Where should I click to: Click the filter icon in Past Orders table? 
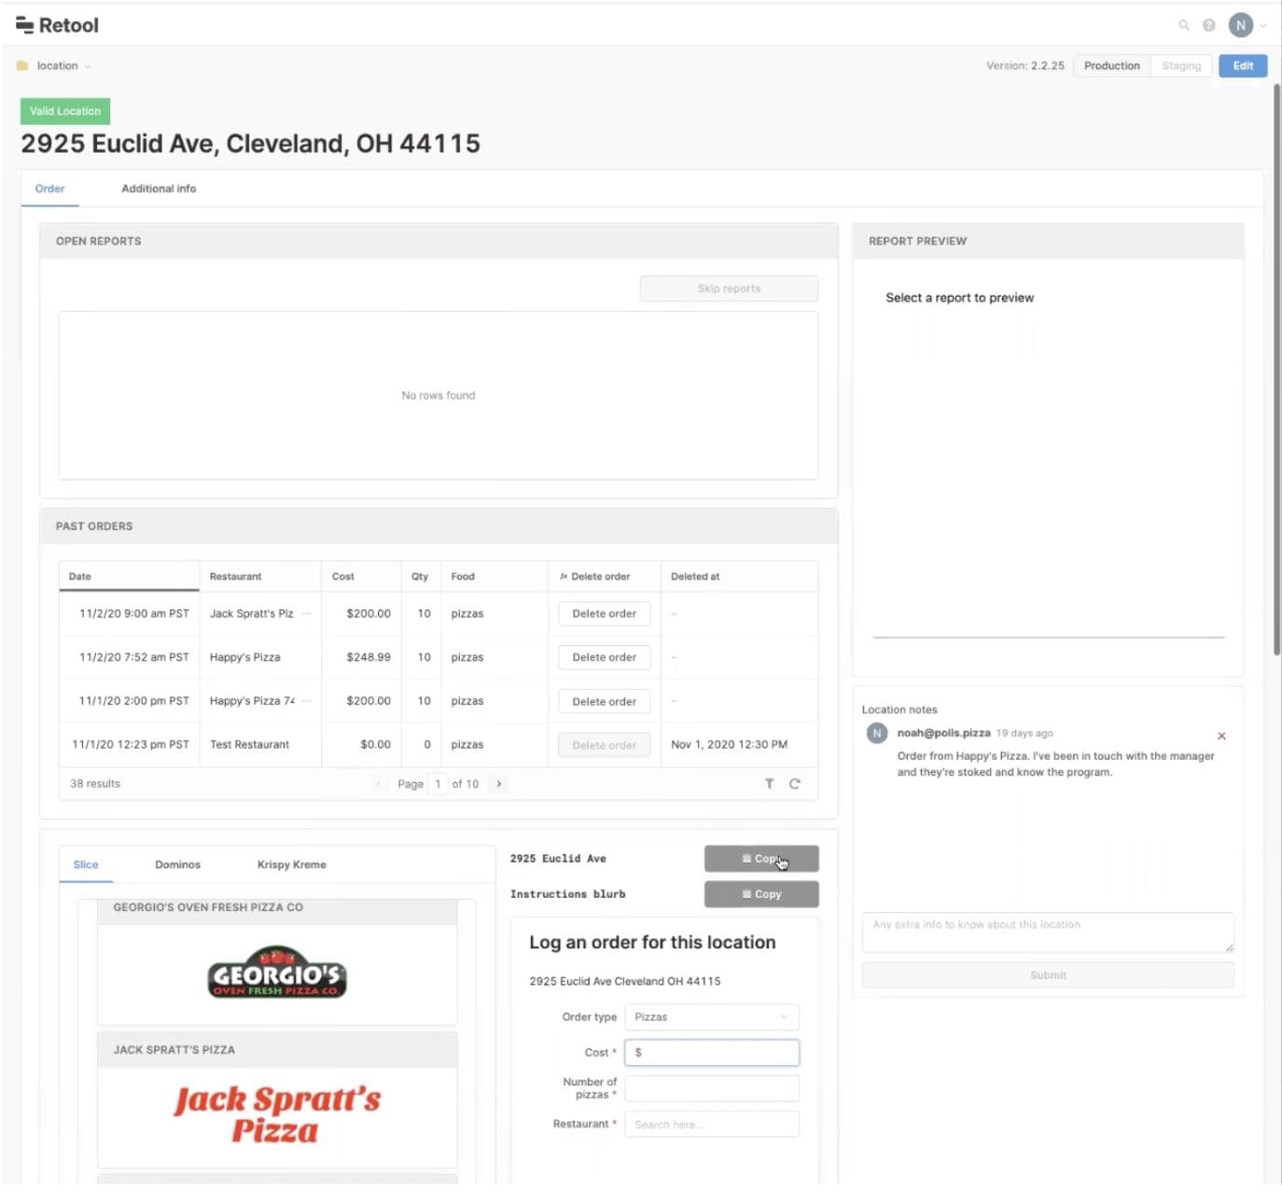769,784
